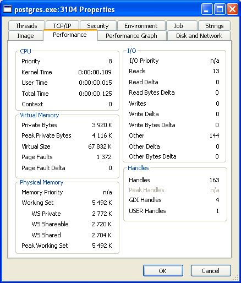Click the Other Bytes Delta label
Screen dimensions: 241x283
(x=152, y=156)
